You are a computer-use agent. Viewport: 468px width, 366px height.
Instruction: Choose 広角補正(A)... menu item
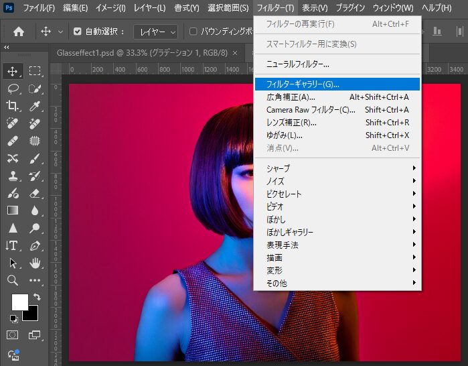pyautogui.click(x=337, y=97)
